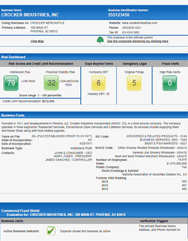
Task: Click the company description paragraph in Business Facts
Action: (x=91, y=127)
